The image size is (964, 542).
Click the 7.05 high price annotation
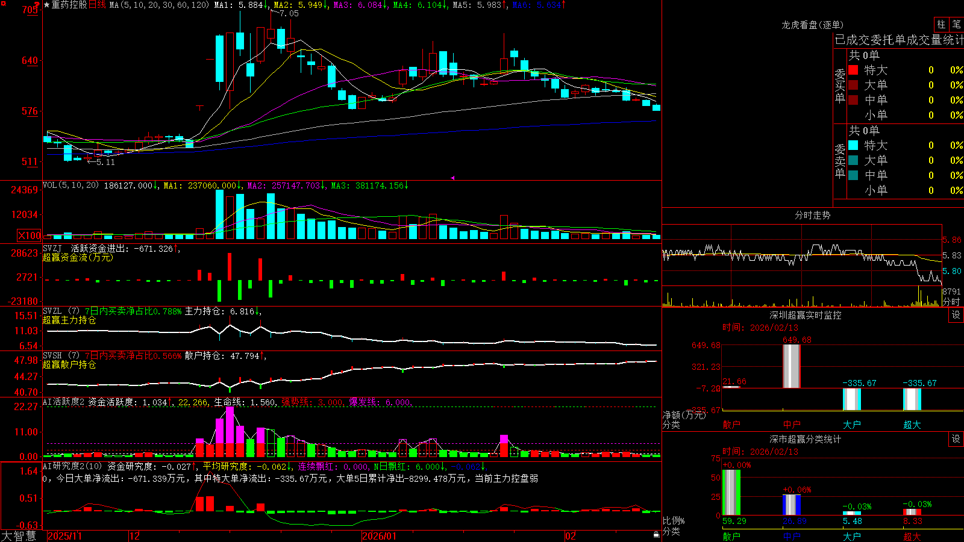(289, 13)
